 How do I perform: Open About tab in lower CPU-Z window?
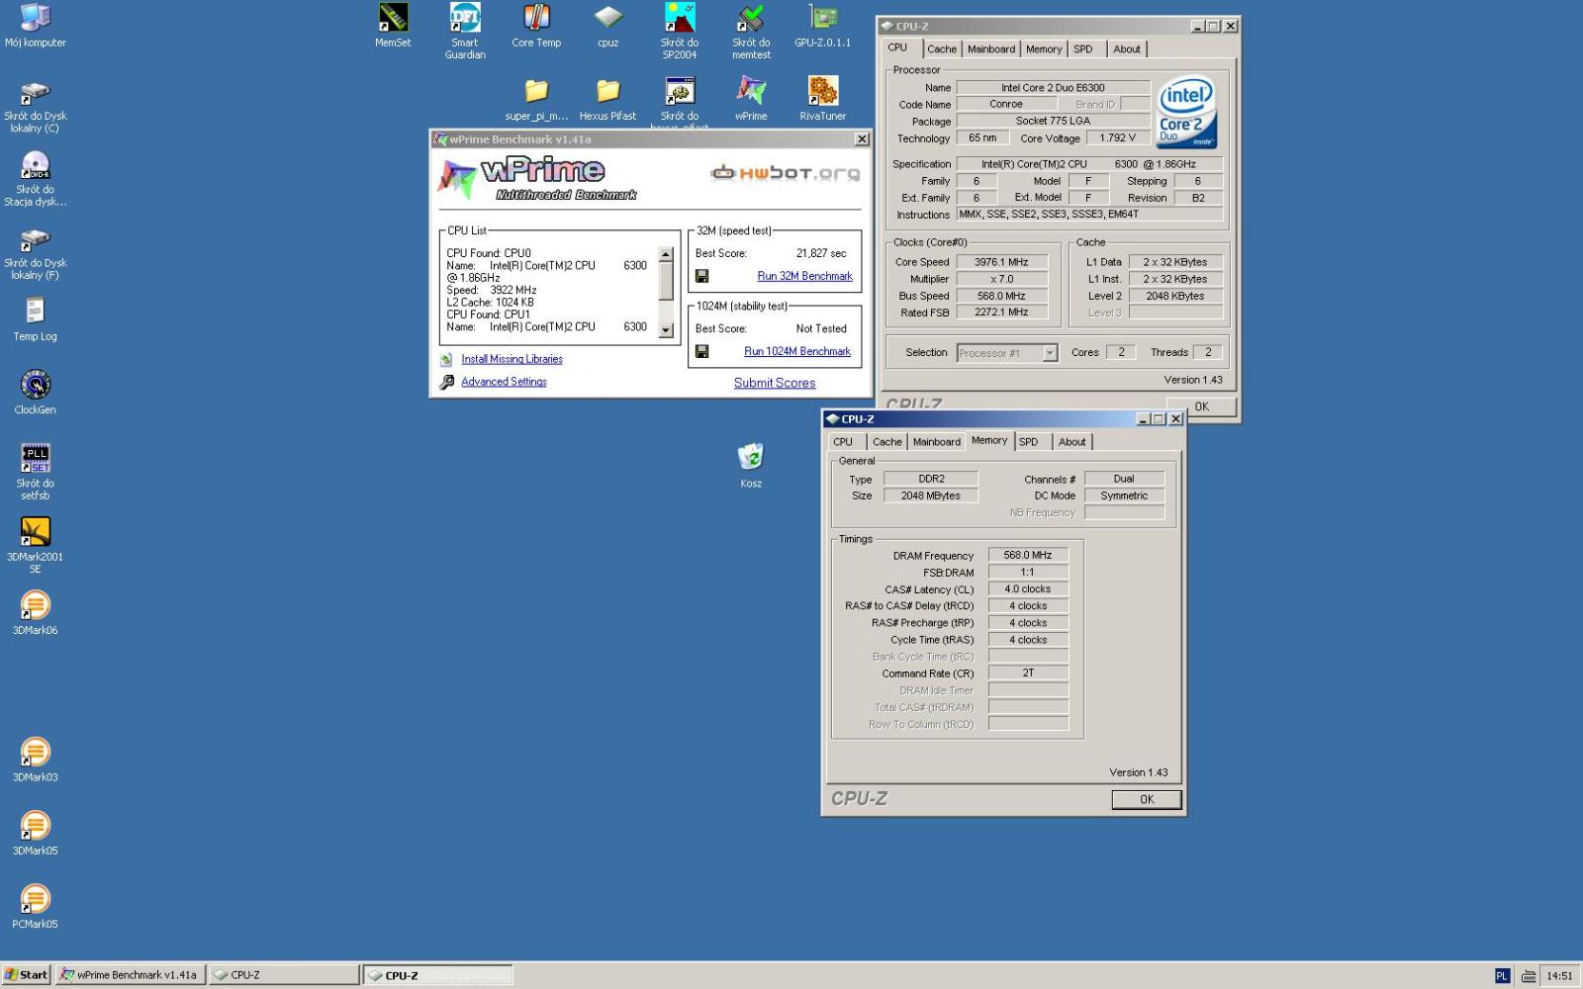click(x=1072, y=442)
